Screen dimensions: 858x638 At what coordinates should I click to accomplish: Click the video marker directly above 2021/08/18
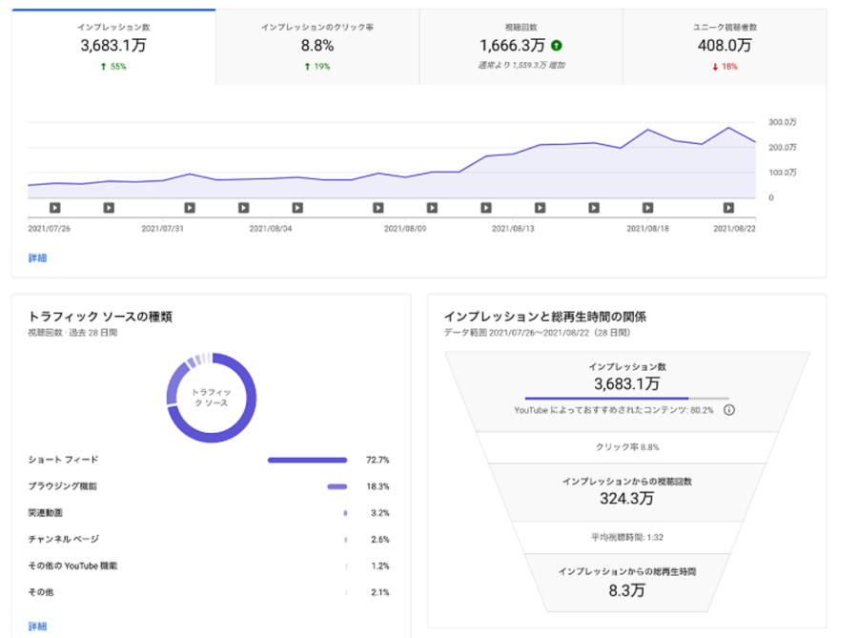(647, 207)
